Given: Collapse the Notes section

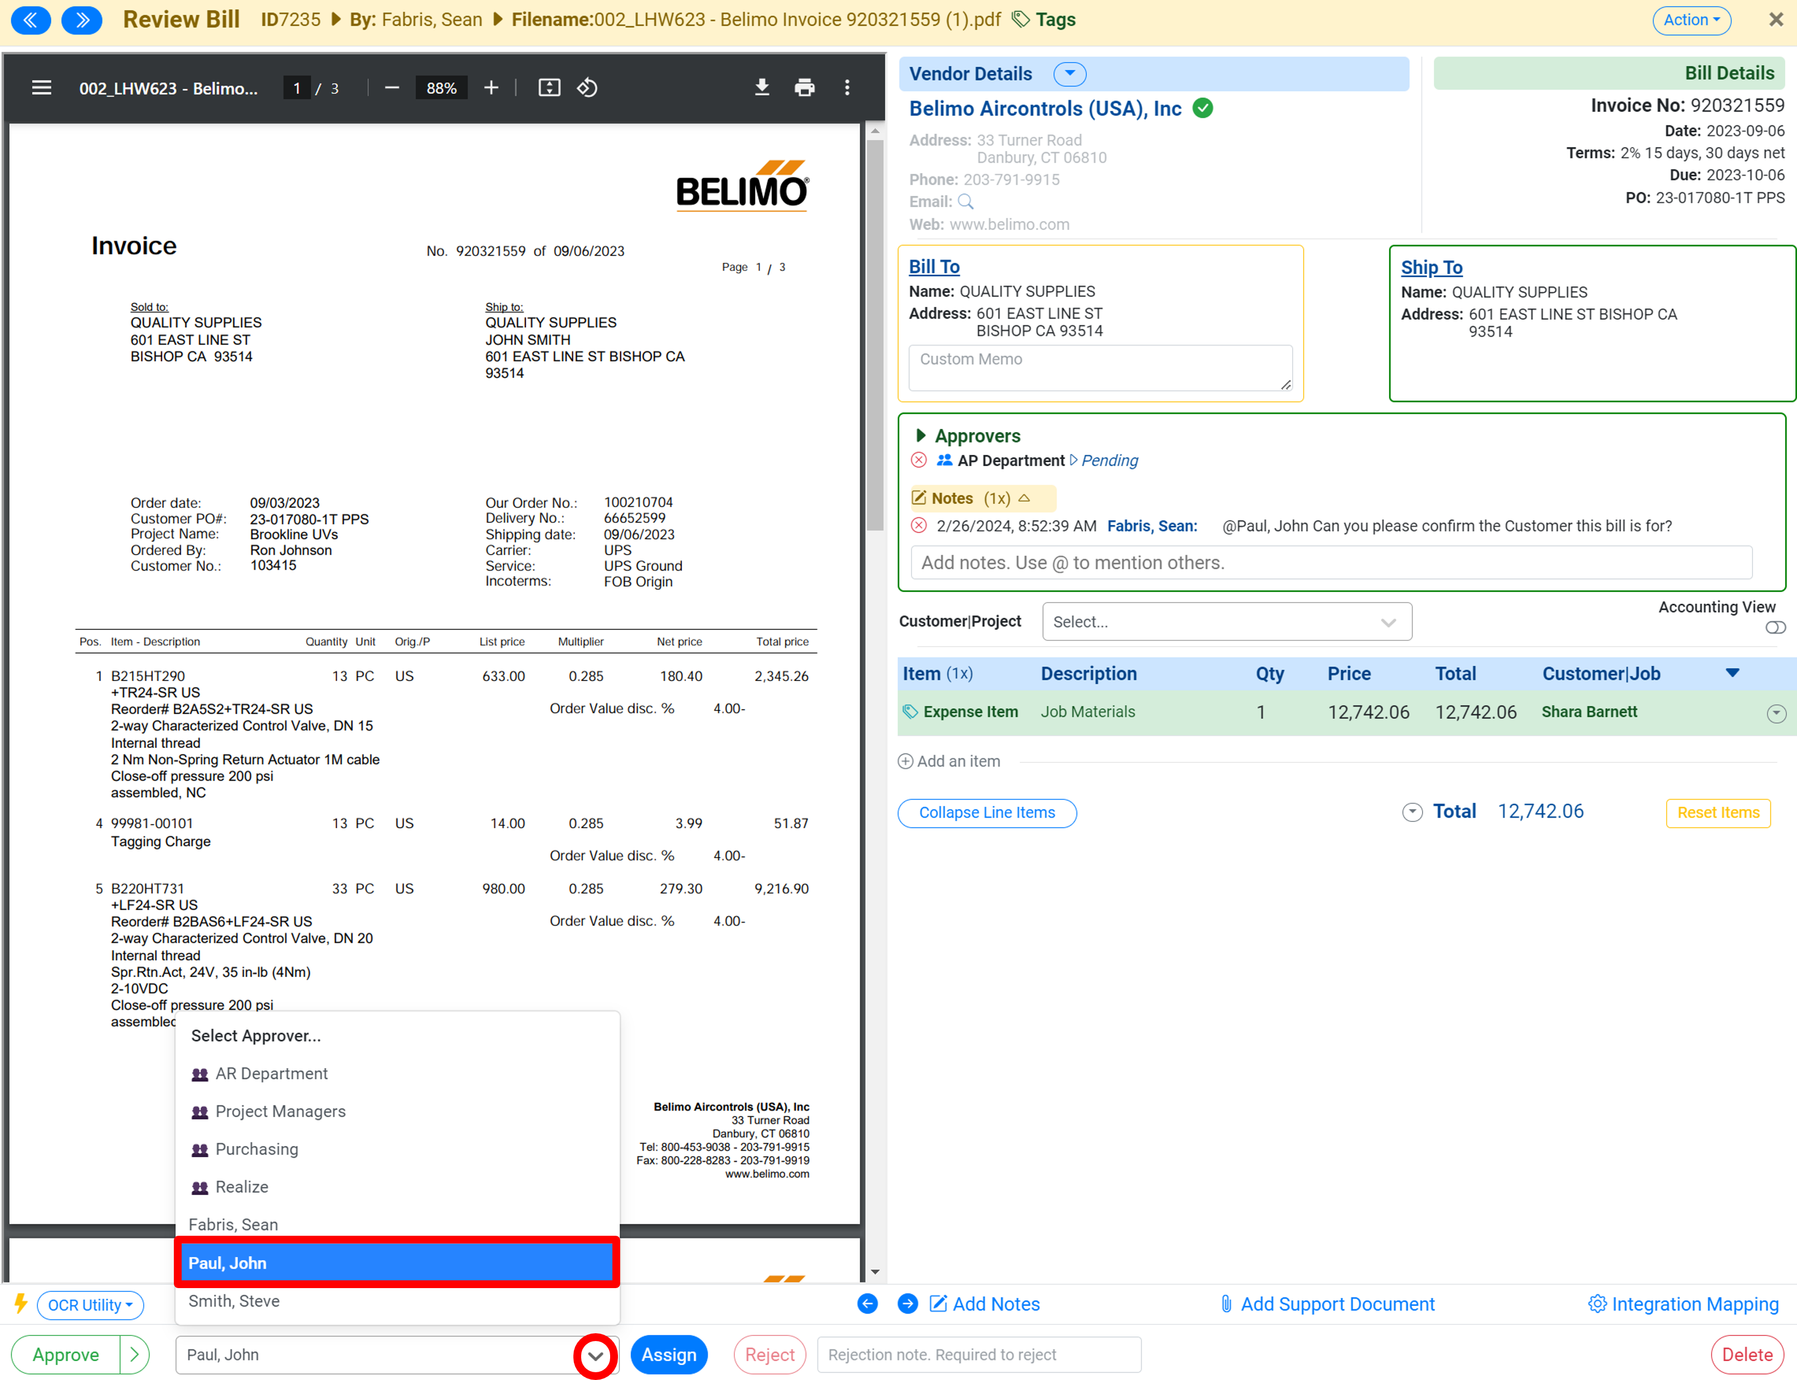Looking at the screenshot, I should (1024, 498).
